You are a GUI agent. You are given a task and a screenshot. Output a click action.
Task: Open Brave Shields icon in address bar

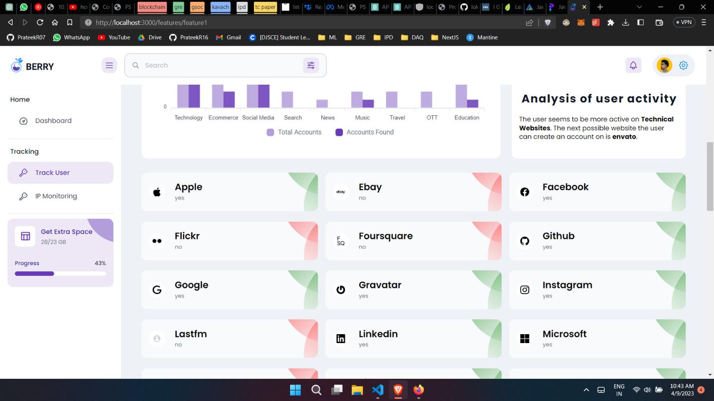tap(548, 22)
